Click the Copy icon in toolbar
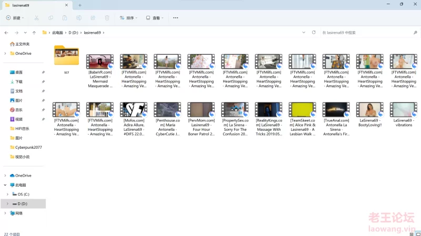Screen dimensions: 421x236 click(51, 18)
